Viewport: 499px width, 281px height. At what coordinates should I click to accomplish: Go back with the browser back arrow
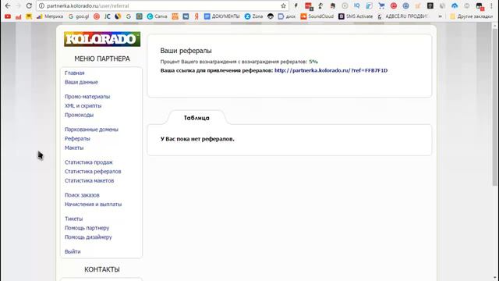point(8,5)
